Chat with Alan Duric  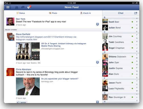pos(119,74)
